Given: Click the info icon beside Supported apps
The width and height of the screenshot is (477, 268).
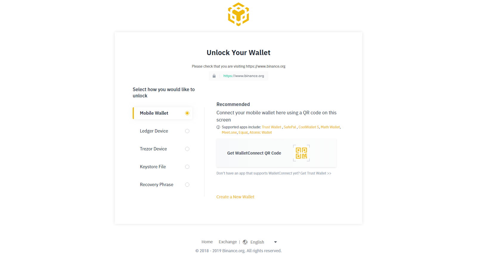Looking at the screenshot, I should point(218,127).
